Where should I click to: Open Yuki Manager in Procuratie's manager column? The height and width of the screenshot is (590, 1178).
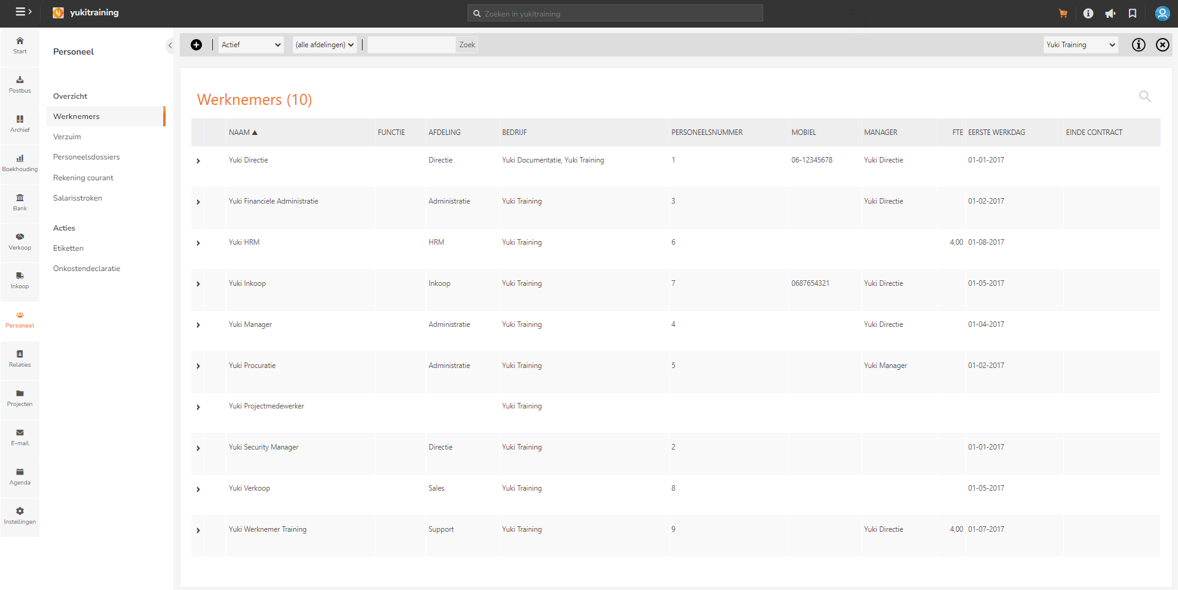pos(885,366)
